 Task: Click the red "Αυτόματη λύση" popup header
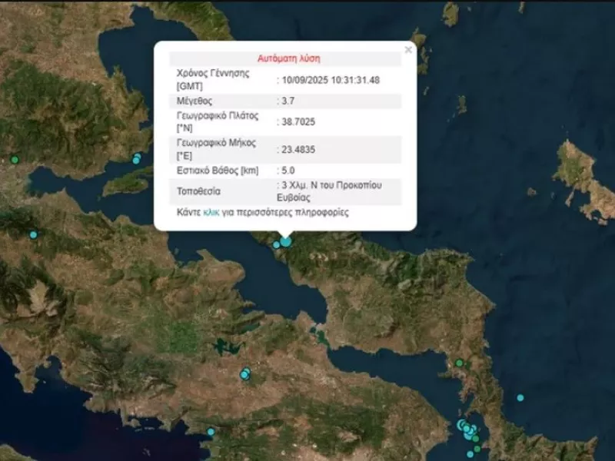[288, 58]
